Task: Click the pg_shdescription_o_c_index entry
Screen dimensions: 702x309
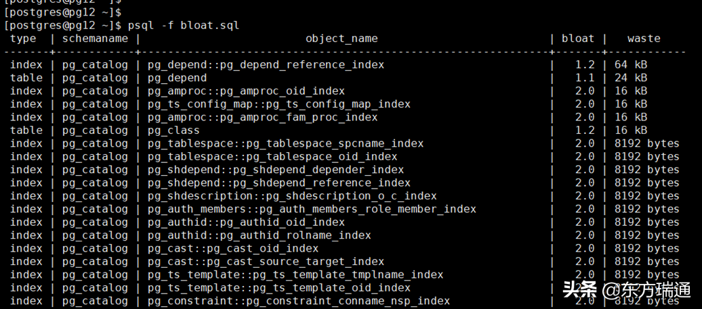Action: pyautogui.click(x=292, y=196)
